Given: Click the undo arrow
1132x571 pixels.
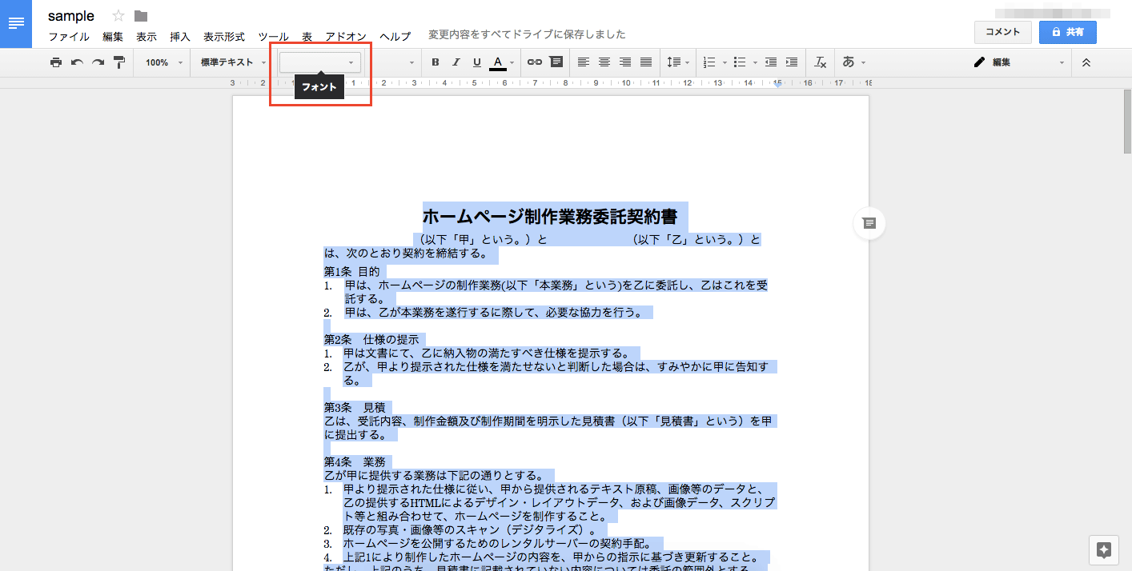Looking at the screenshot, I should point(77,62).
